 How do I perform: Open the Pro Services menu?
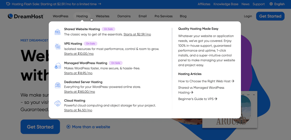163,16
